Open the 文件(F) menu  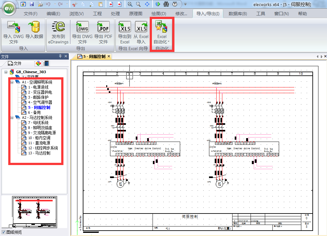click(30, 14)
